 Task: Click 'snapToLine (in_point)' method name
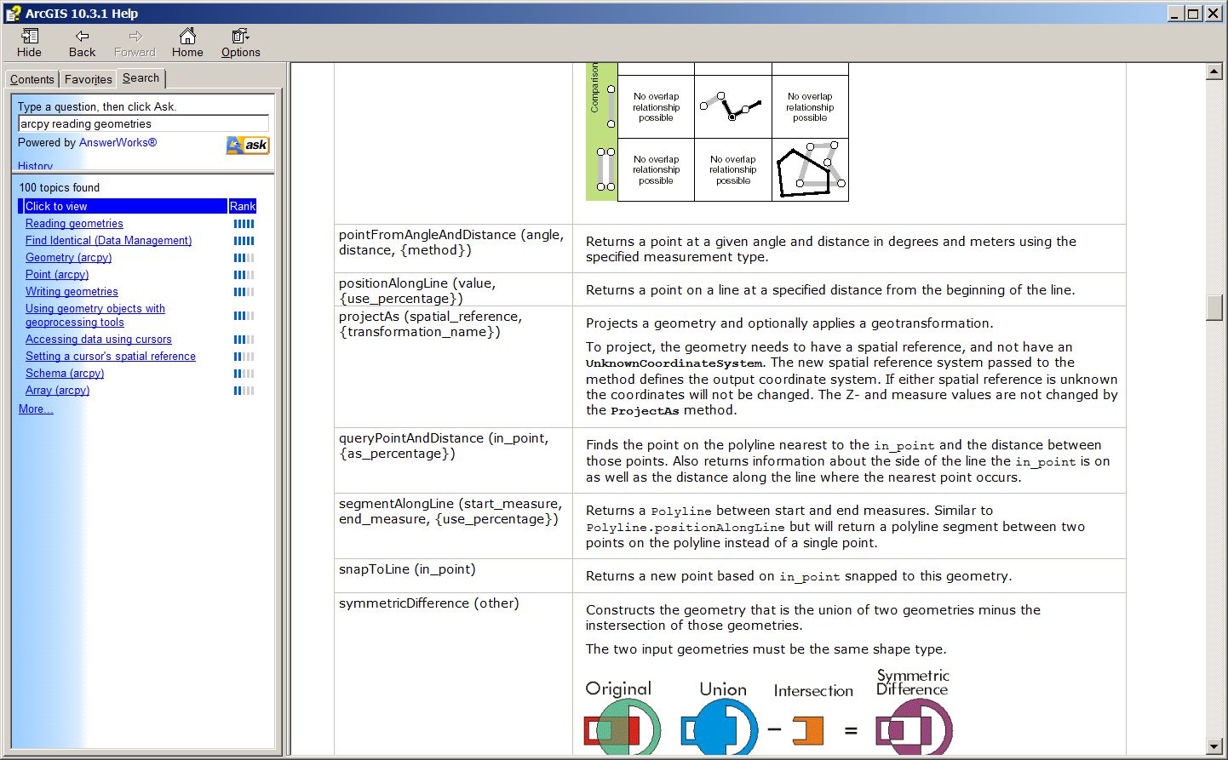tap(407, 569)
